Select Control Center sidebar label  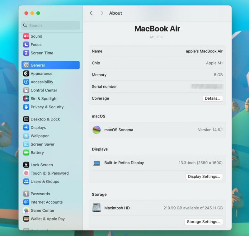coord(44,90)
